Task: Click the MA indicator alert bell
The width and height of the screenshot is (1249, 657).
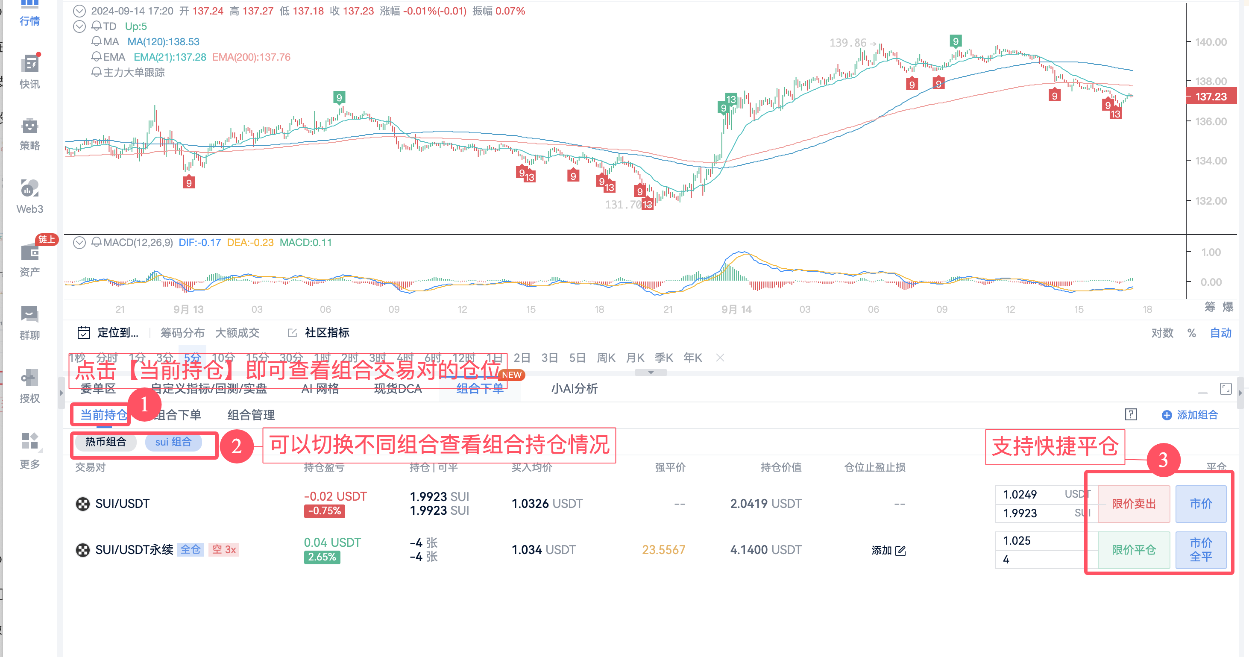Action: click(97, 41)
